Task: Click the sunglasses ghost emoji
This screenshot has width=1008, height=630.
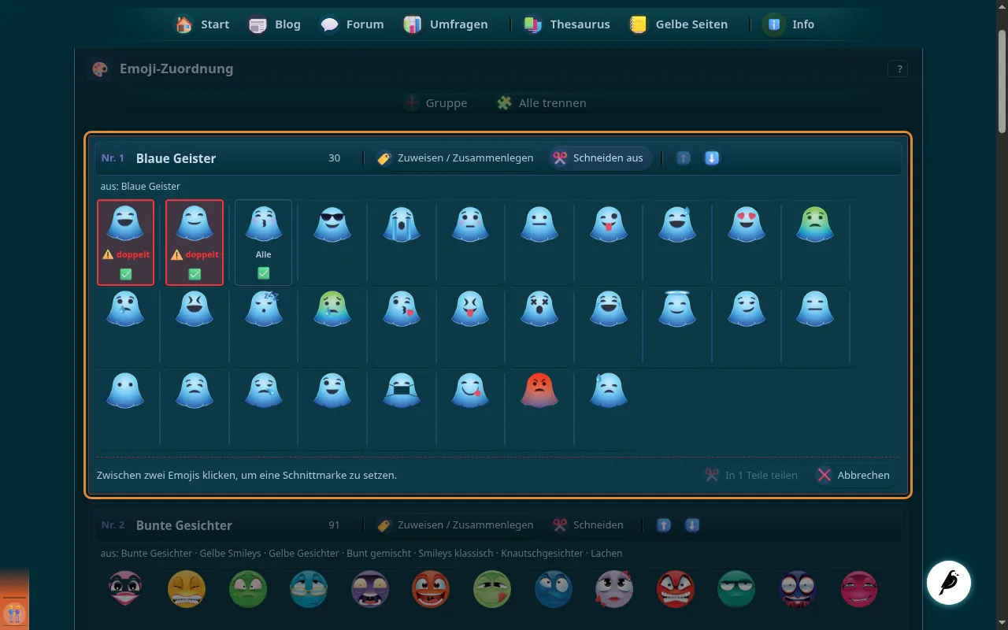Action: click(332, 224)
